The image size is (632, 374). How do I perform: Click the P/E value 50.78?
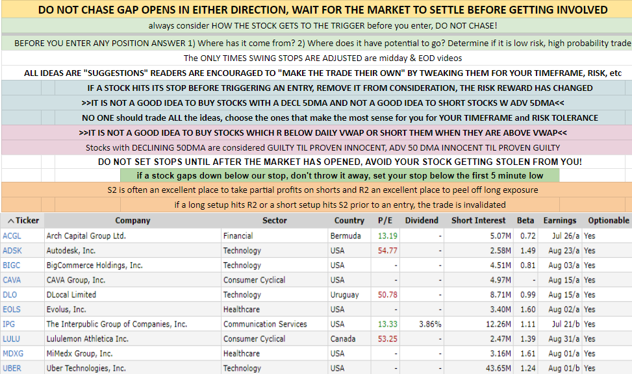[388, 295]
